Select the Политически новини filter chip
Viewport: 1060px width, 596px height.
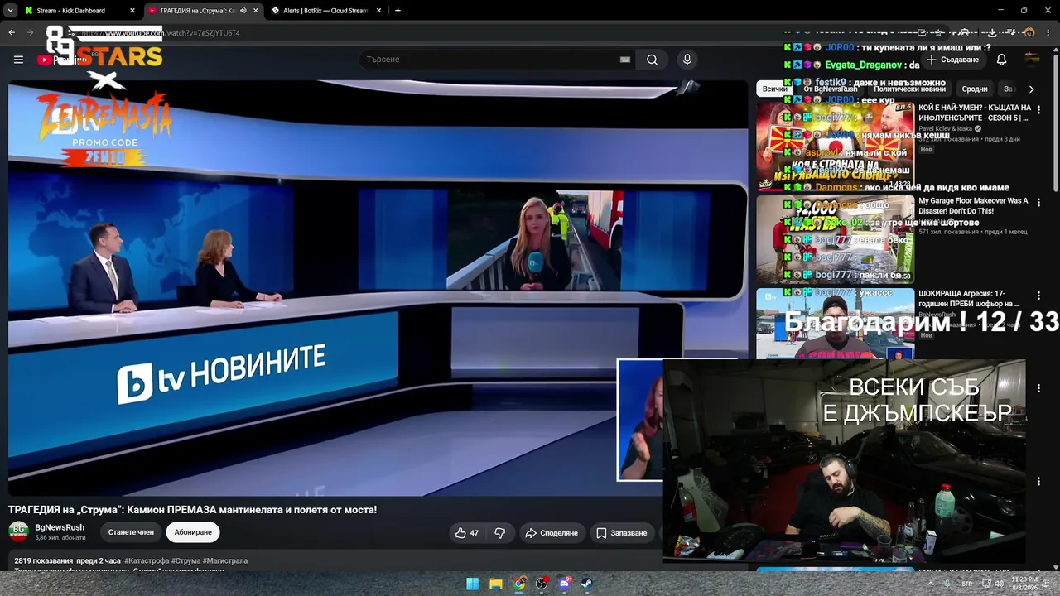(x=909, y=89)
